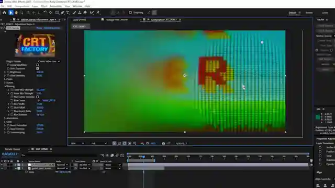Select the Puppet Pin tool
335x188 pixels.
tap(98, 13)
